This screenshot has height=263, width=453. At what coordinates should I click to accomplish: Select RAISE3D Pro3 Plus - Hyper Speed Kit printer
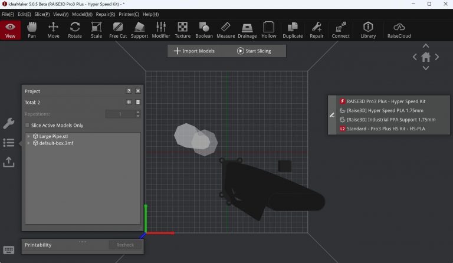point(386,101)
